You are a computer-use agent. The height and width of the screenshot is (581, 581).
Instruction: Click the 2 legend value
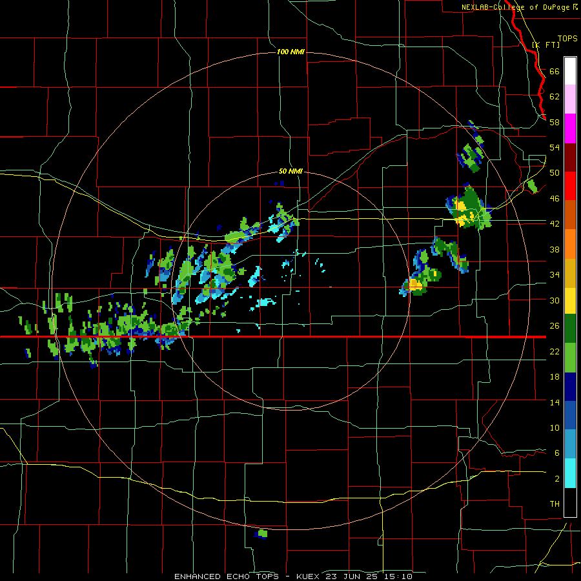click(x=557, y=478)
